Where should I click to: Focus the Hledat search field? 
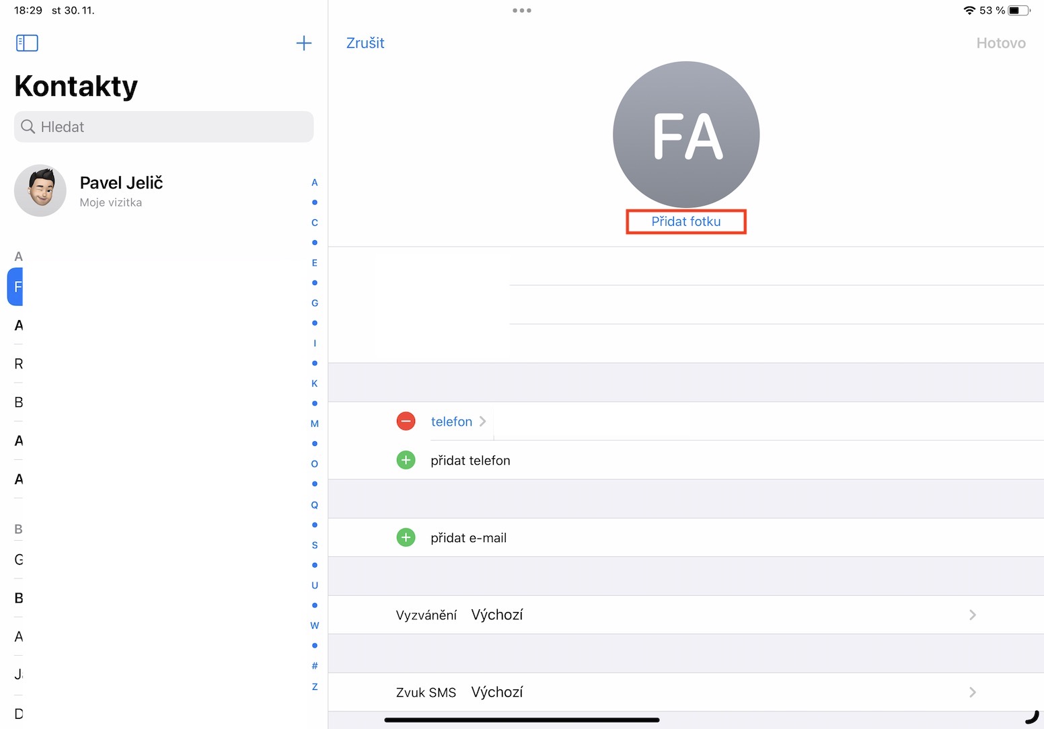click(x=168, y=127)
